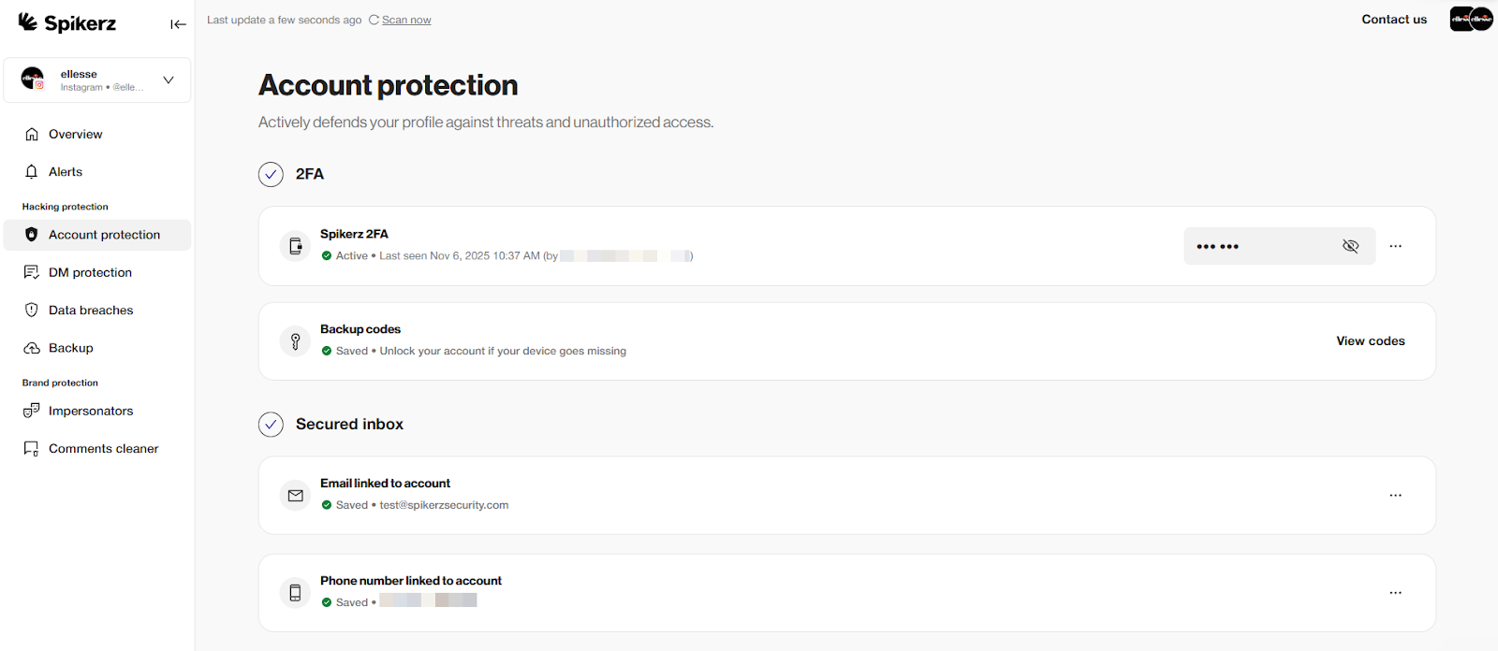The height and width of the screenshot is (651, 1498).
Task: Click the Spikerz logo
Action: pyautogui.click(x=66, y=22)
